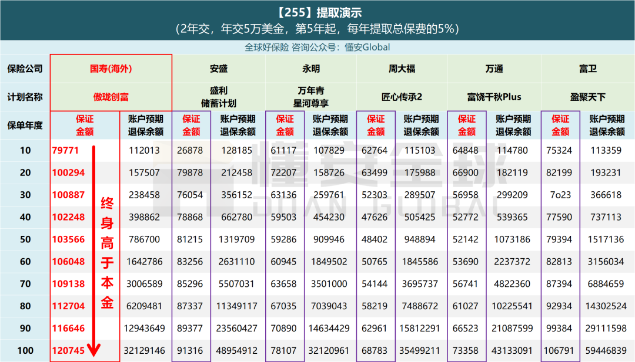Select cell value 48954912
Image resolution: width=635 pixels, height=362 pixels.
click(x=237, y=351)
